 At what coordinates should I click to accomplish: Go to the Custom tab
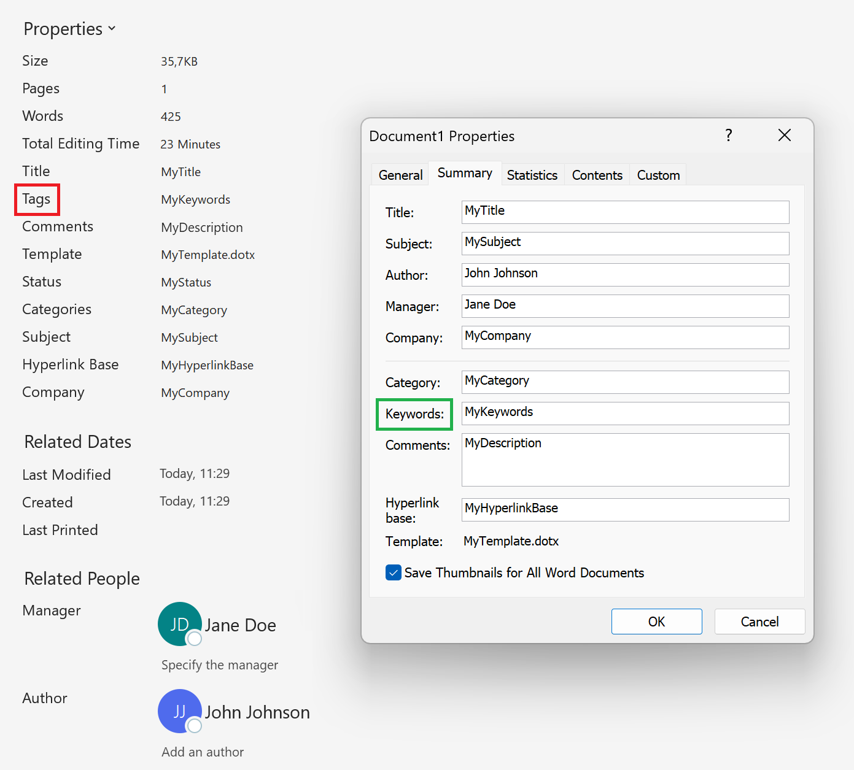[x=658, y=175]
